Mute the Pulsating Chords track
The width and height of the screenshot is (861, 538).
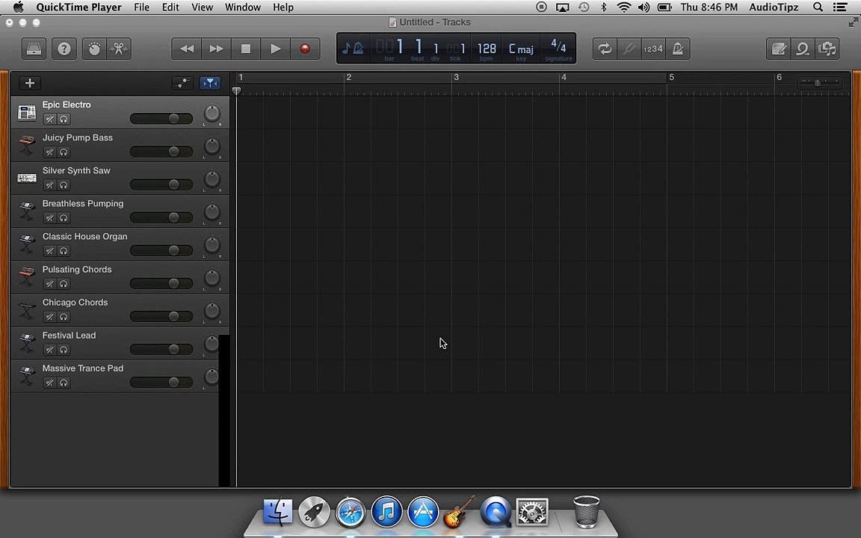tap(49, 284)
